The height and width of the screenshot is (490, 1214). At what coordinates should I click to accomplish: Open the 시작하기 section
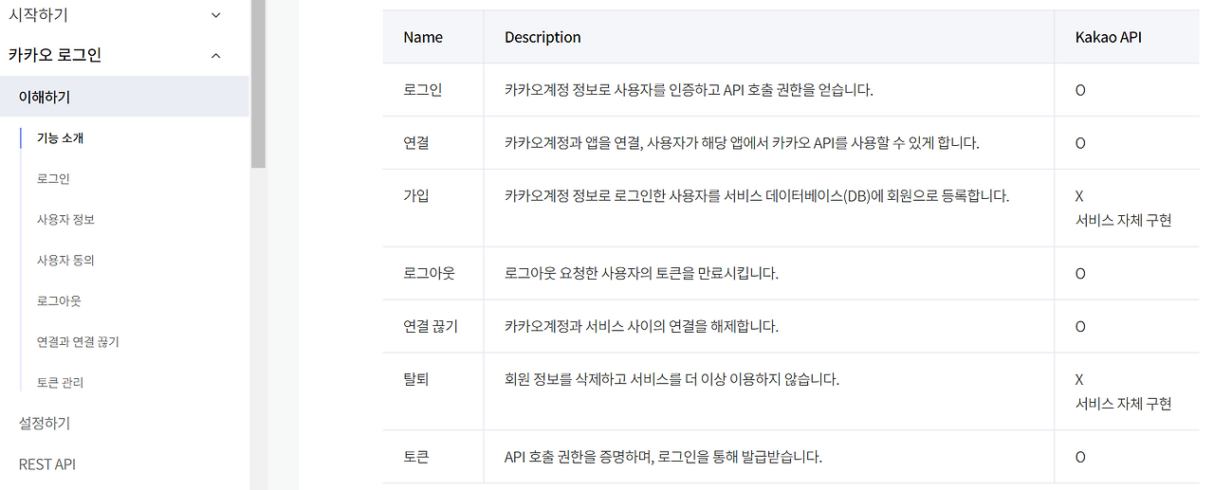click(x=38, y=15)
